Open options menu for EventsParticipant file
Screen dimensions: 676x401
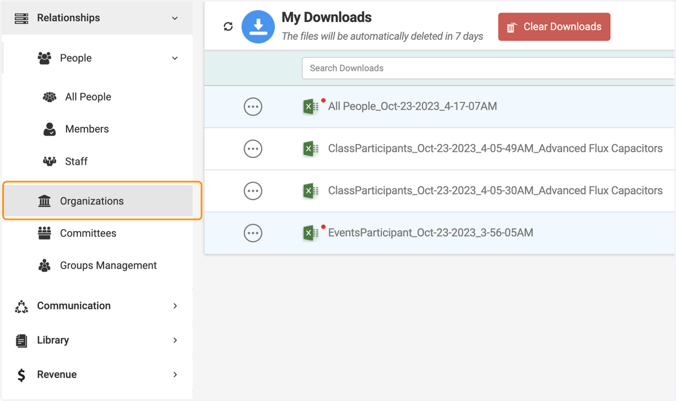253,233
